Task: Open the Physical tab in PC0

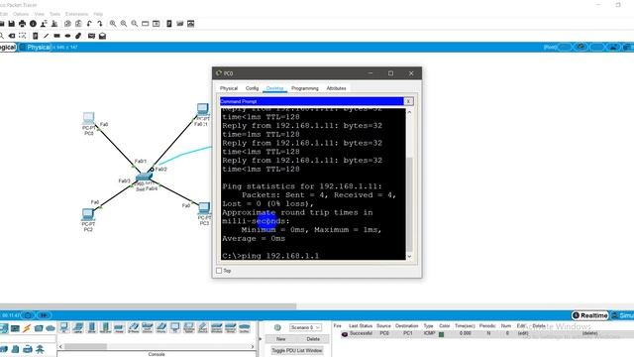Action: click(229, 88)
